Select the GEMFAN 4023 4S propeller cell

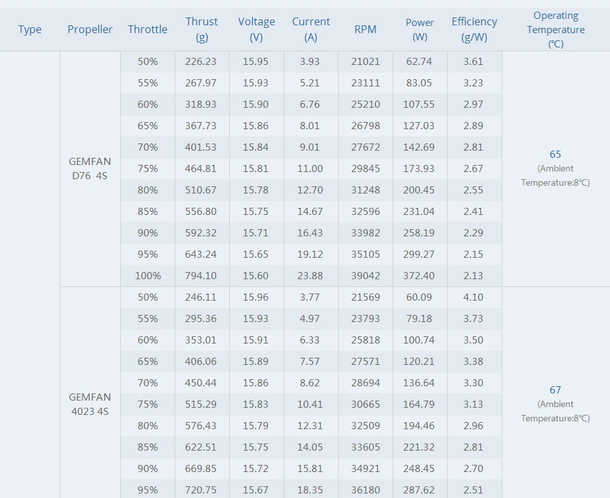tap(90, 404)
